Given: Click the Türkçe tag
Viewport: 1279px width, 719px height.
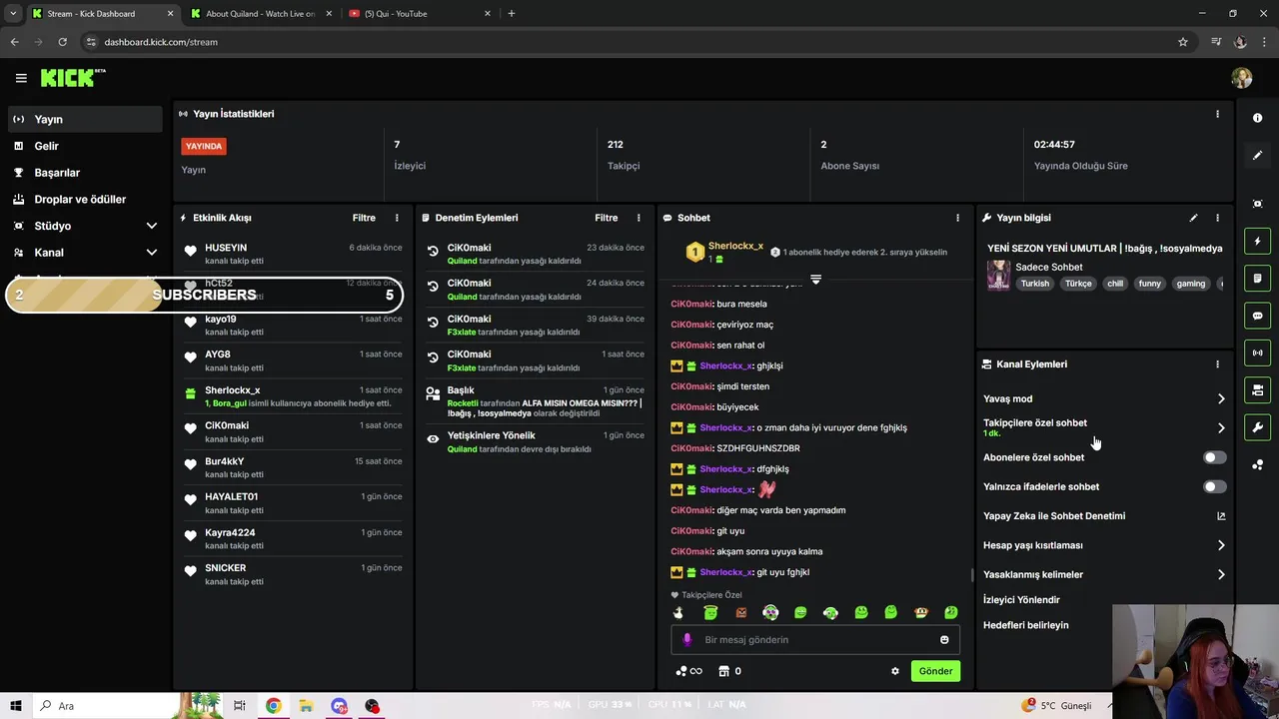Looking at the screenshot, I should point(1078,284).
